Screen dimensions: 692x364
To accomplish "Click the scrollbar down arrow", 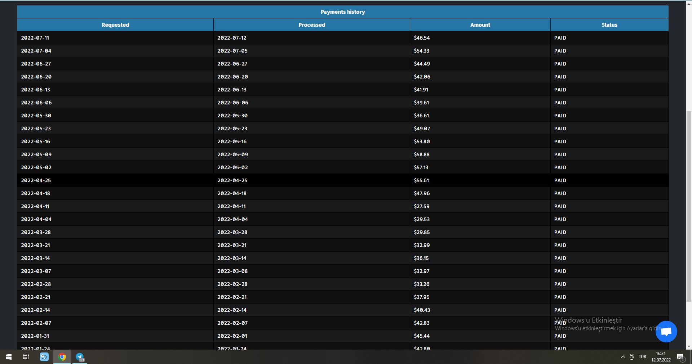I will (689, 346).
